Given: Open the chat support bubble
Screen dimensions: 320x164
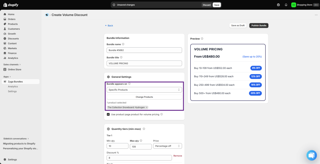Looking at the screenshot, I should (312, 156).
